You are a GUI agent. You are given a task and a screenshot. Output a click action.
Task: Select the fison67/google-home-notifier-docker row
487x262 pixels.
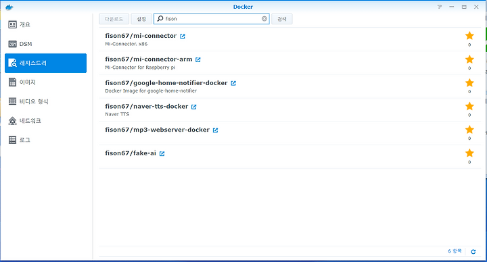[290, 86]
